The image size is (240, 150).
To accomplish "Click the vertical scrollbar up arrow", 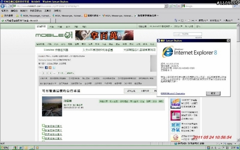I will point(238,25).
